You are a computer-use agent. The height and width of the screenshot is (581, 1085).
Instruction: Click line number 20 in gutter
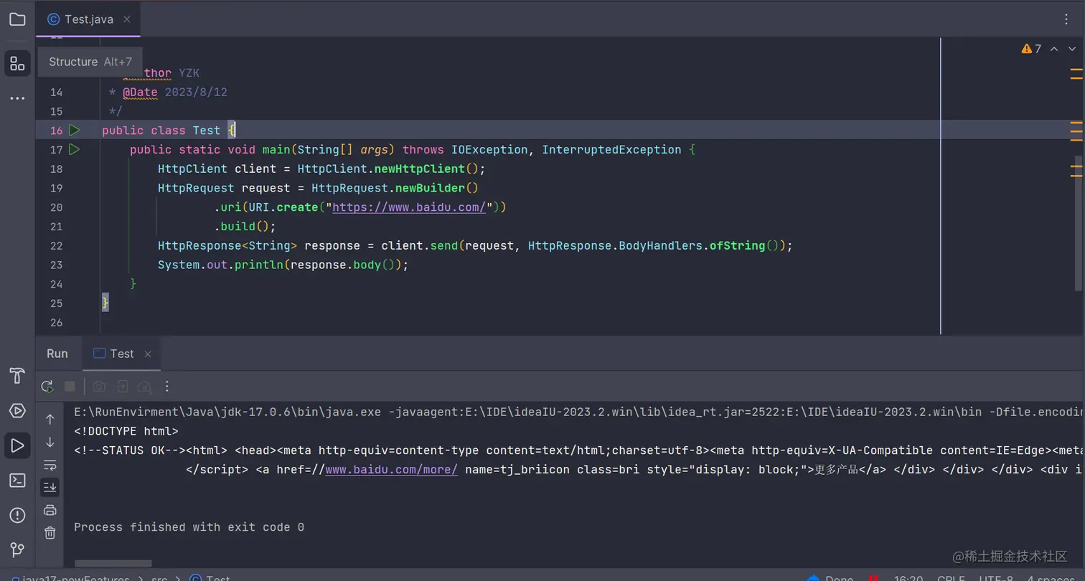(x=57, y=207)
